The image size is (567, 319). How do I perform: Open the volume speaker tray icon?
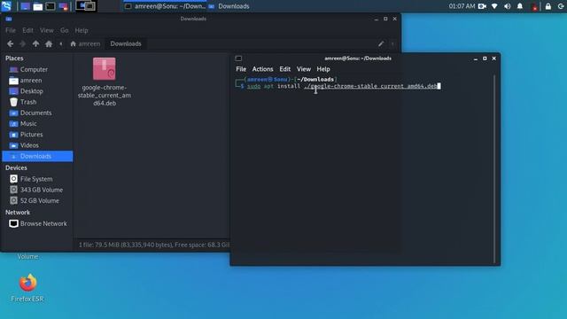(x=507, y=6)
